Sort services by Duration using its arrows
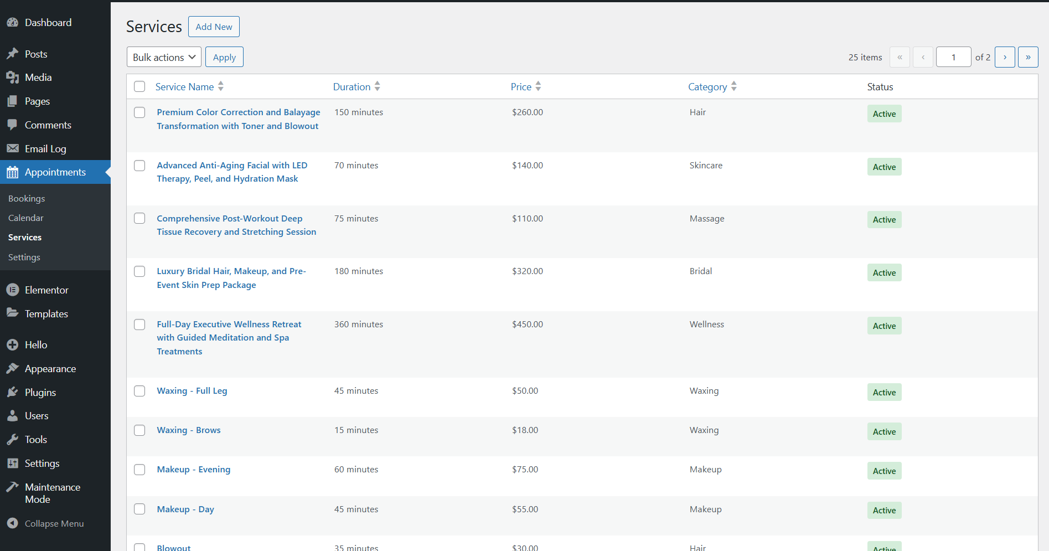Image resolution: width=1049 pixels, height=551 pixels. [x=377, y=86]
